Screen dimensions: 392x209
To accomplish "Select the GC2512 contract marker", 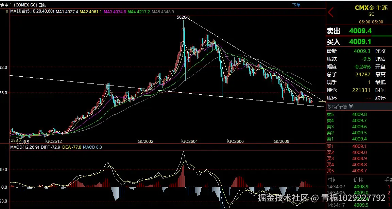I will [x=54, y=141].
